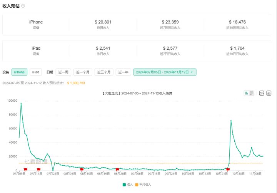Viewport: 277px width, 193px height.
Task: Click the red flag nearest 07月05日
Action: click(x=25, y=170)
